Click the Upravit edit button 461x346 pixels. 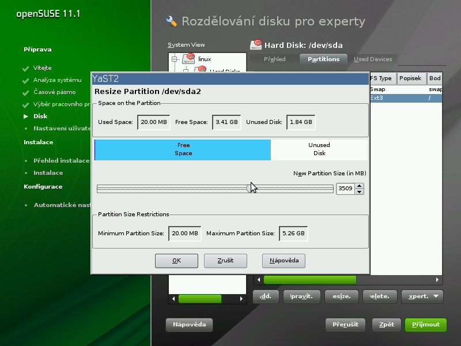[301, 296]
